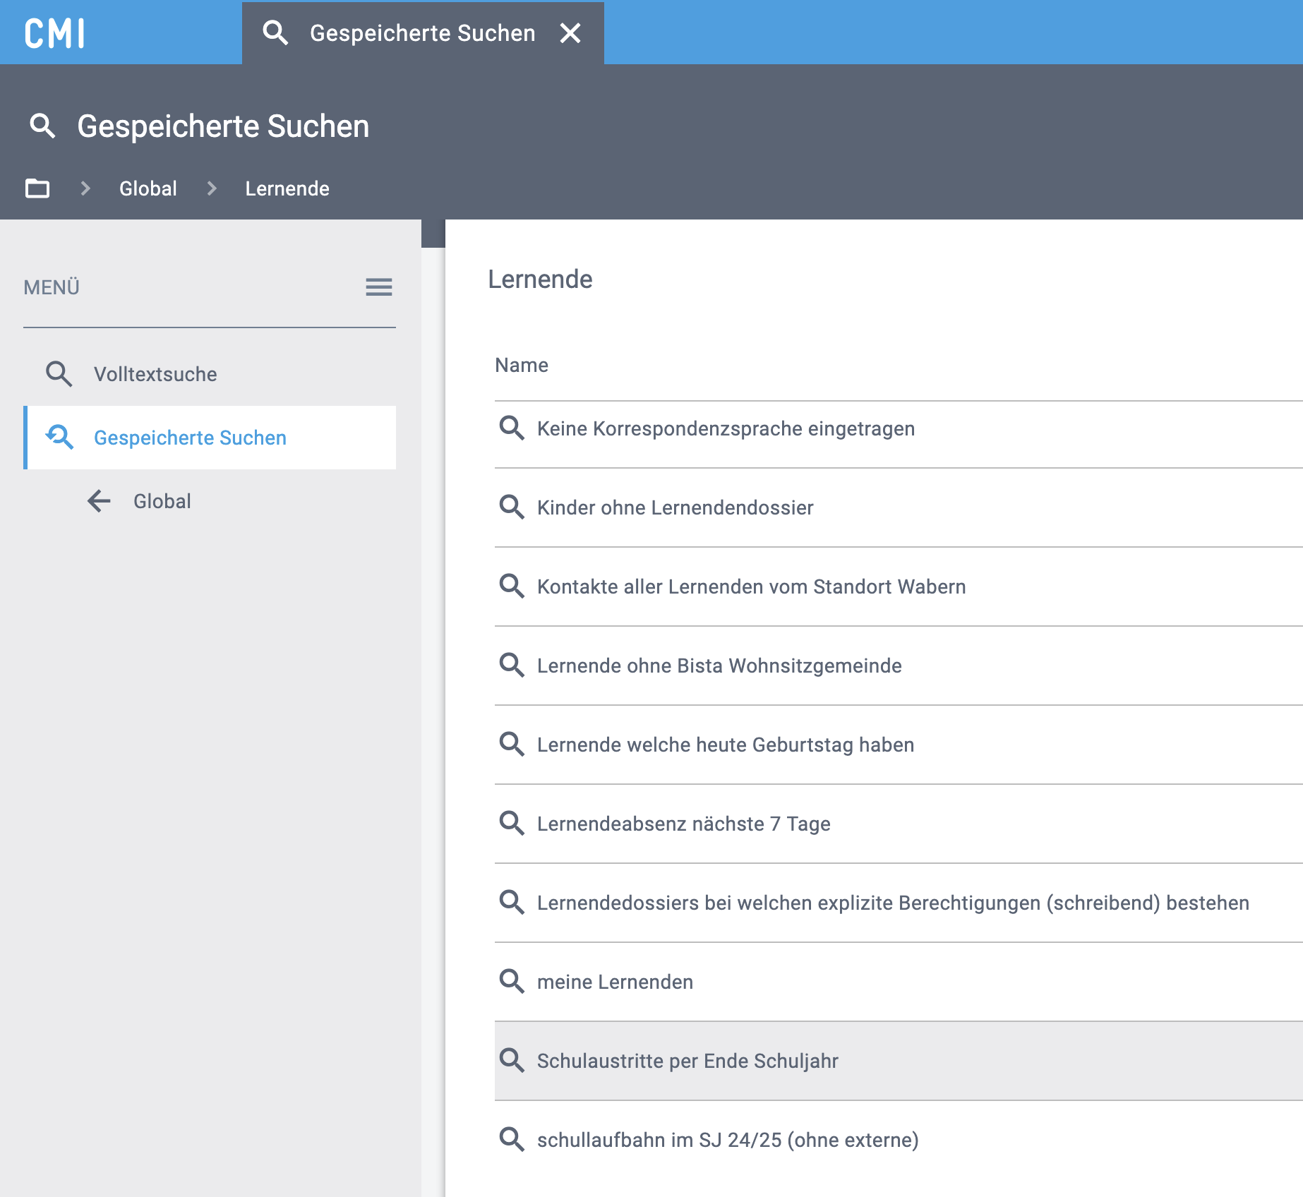1303x1197 pixels.
Task: Click the folder icon in breadcrumb
Action: pyautogui.click(x=37, y=188)
